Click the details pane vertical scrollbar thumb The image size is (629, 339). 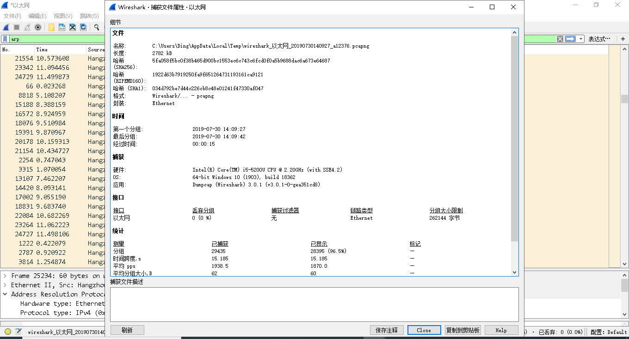pyautogui.click(x=515, y=138)
